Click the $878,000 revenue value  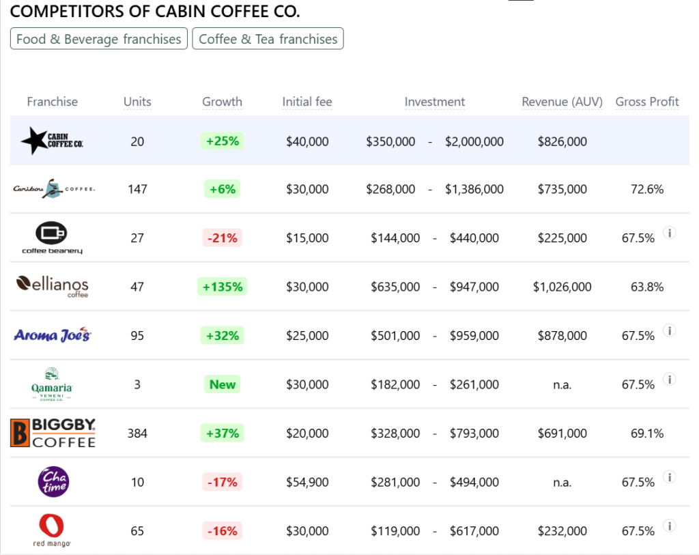562,335
